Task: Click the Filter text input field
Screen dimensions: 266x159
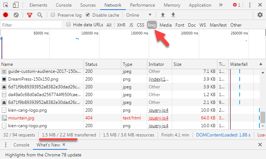Action: tap(31, 25)
